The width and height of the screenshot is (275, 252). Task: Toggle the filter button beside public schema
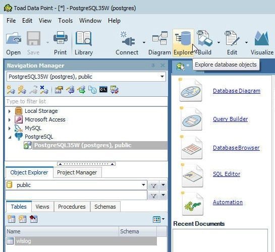[153, 185]
